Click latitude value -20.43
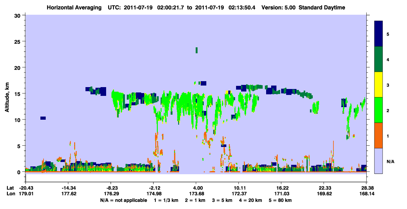The image size is (407, 209). click(x=25, y=188)
